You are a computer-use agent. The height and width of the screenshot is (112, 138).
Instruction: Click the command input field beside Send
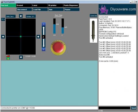click(x=114, y=108)
